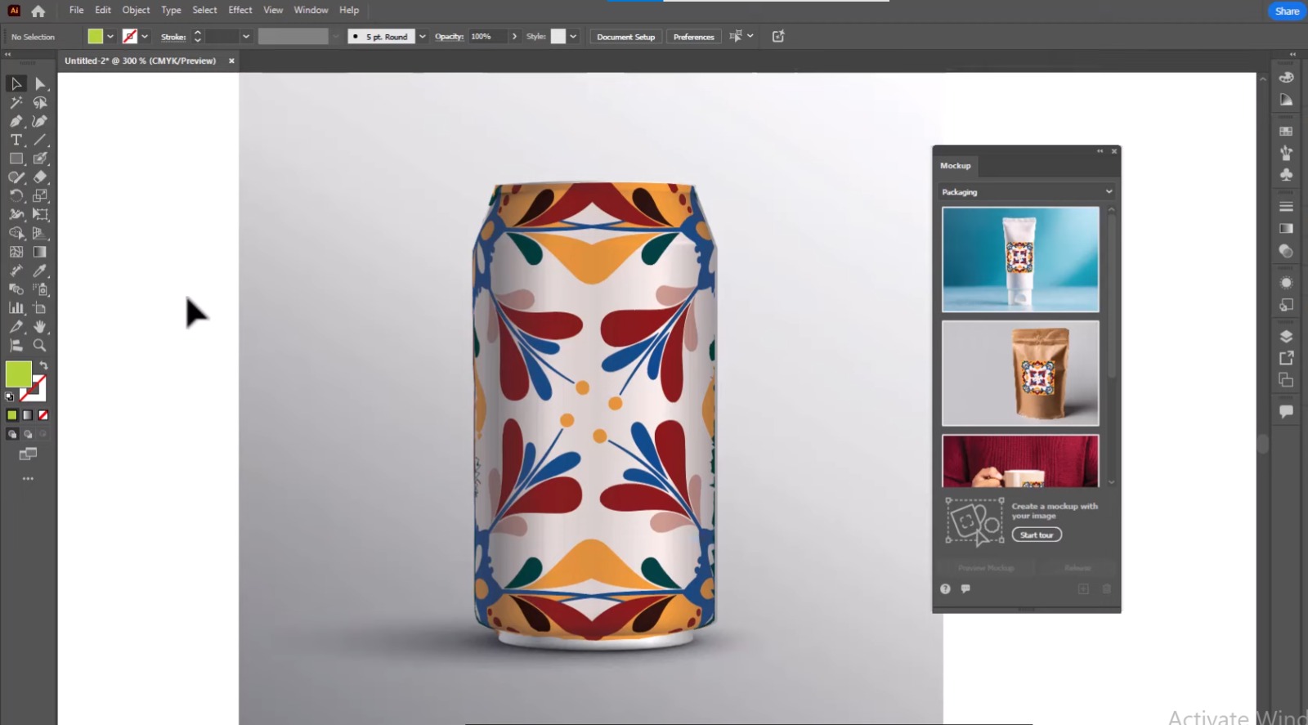The image size is (1308, 725).
Task: Open the Edit menu
Action: pyautogui.click(x=103, y=10)
